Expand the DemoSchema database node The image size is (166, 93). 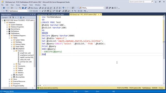pos(7,29)
